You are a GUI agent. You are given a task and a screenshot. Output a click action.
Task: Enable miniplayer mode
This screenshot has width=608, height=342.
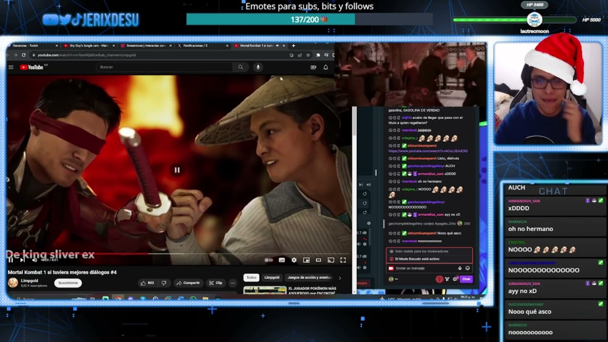pos(306,260)
